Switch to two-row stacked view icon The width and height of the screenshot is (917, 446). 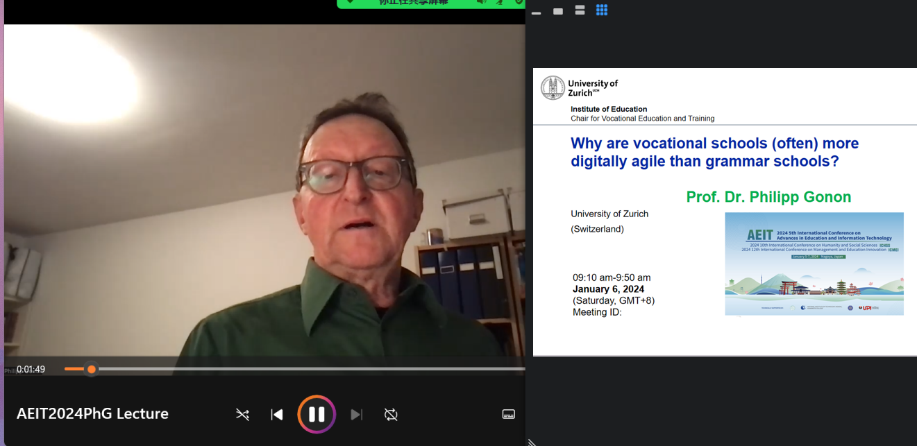click(580, 10)
